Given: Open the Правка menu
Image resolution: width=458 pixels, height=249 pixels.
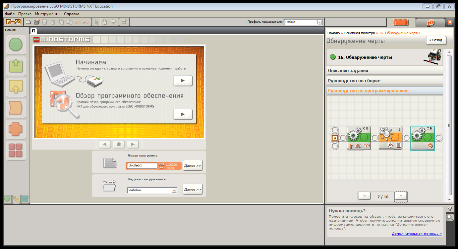Looking at the screenshot, I should pos(25,14).
